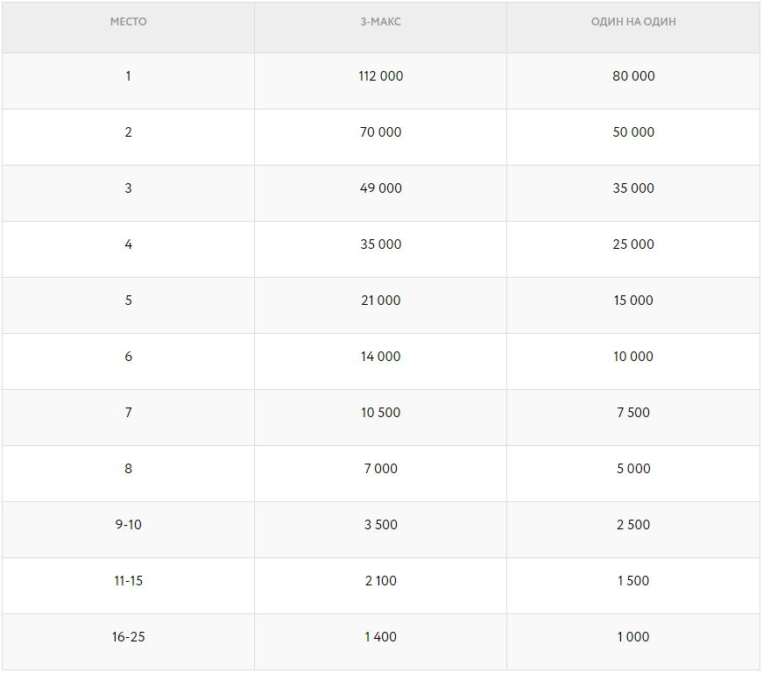Select the 80 000 prize cell
This screenshot has width=763, height=673.
click(633, 76)
